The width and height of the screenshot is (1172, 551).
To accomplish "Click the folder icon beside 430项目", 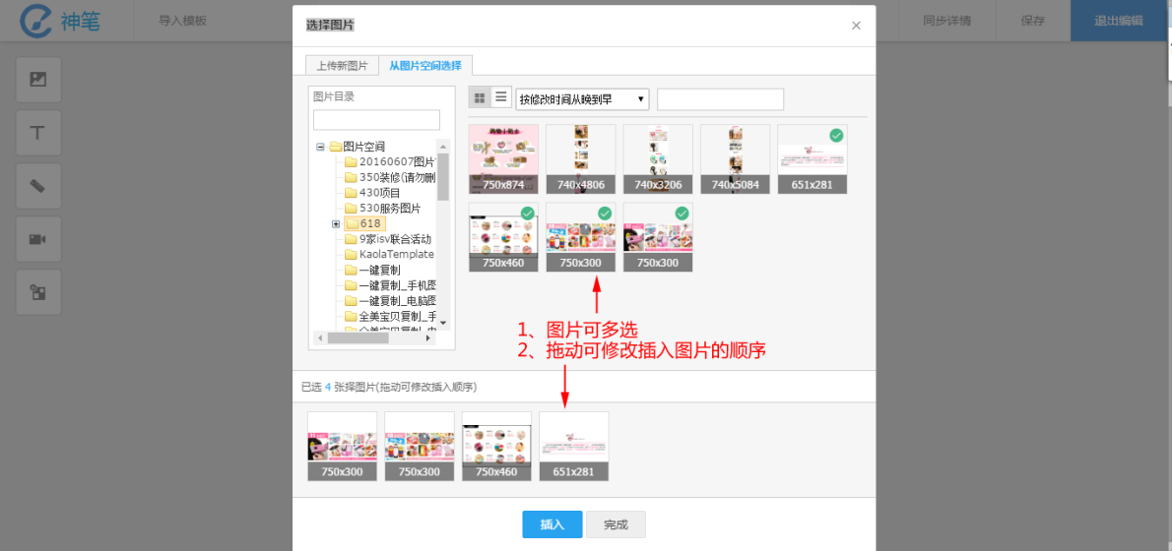I will (x=351, y=192).
